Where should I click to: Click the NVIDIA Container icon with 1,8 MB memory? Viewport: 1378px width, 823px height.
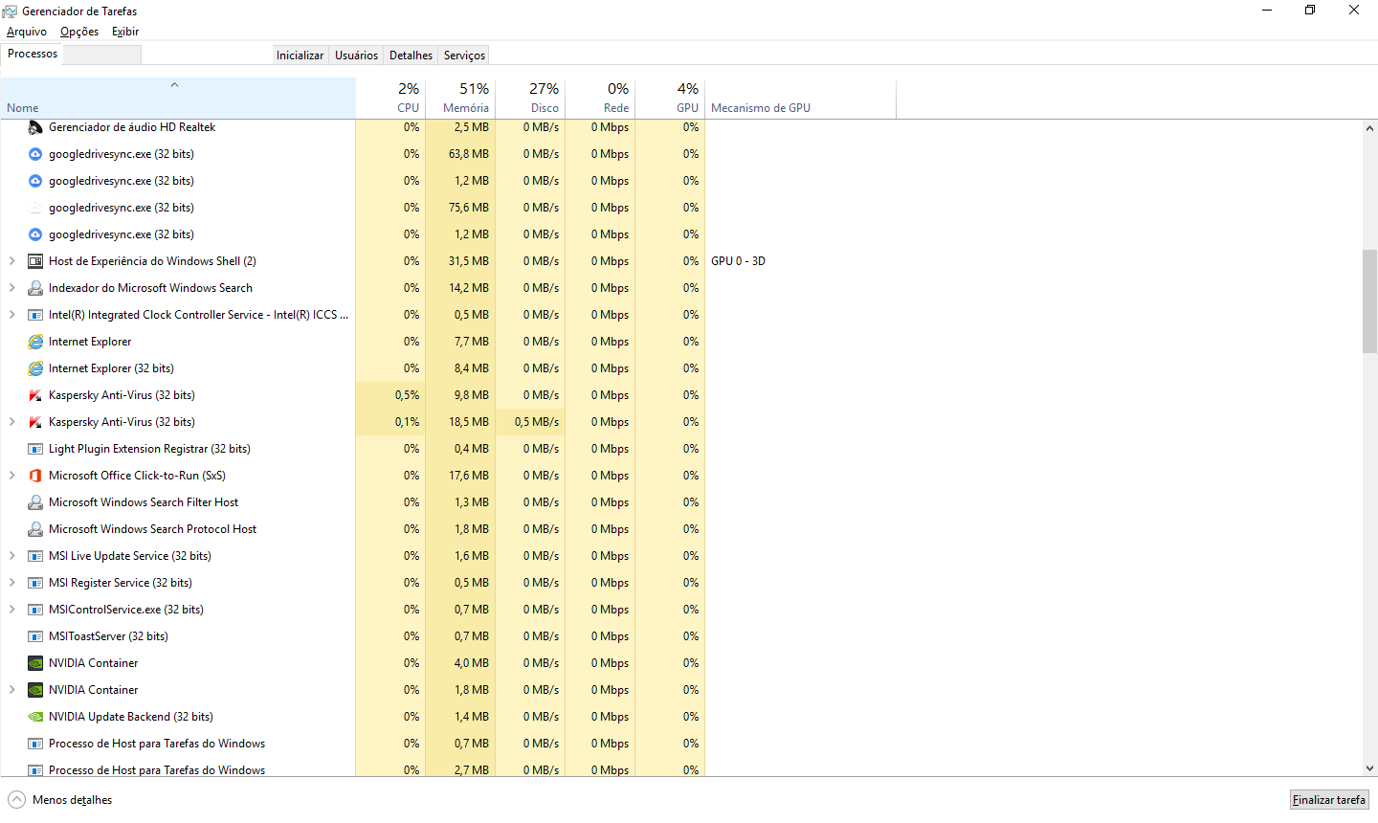tap(35, 690)
